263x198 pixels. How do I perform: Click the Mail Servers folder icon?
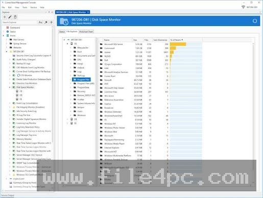pyautogui.click(x=11, y=40)
